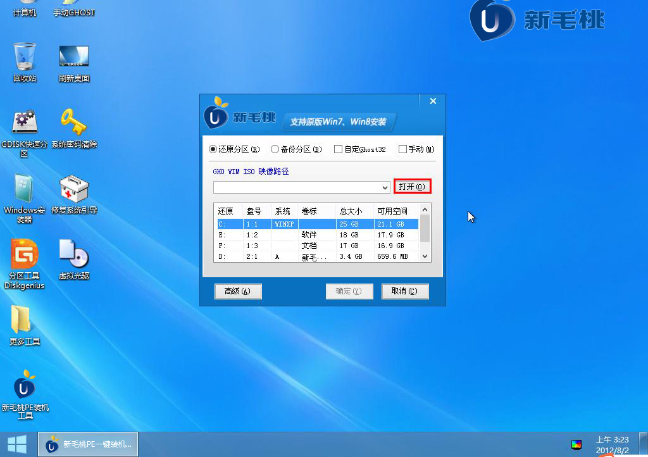The height and width of the screenshot is (457, 648).
Task: Close the 新毛桃 installer dialog
Action: coord(433,101)
